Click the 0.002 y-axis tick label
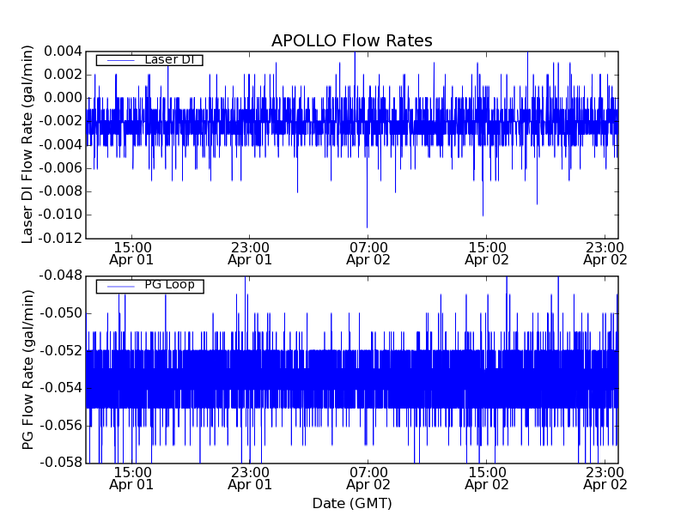Screen dimensions: 687x515 click(63, 75)
